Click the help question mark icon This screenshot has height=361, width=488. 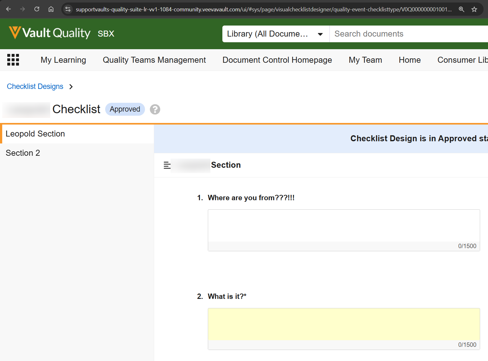(155, 109)
